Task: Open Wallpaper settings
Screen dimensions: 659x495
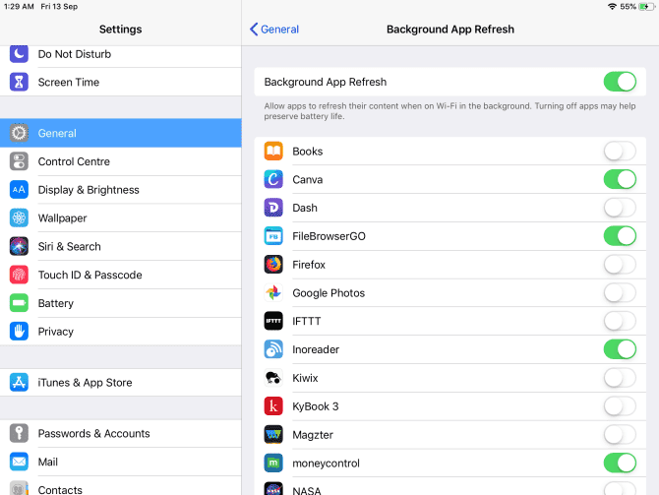Action: point(121,217)
